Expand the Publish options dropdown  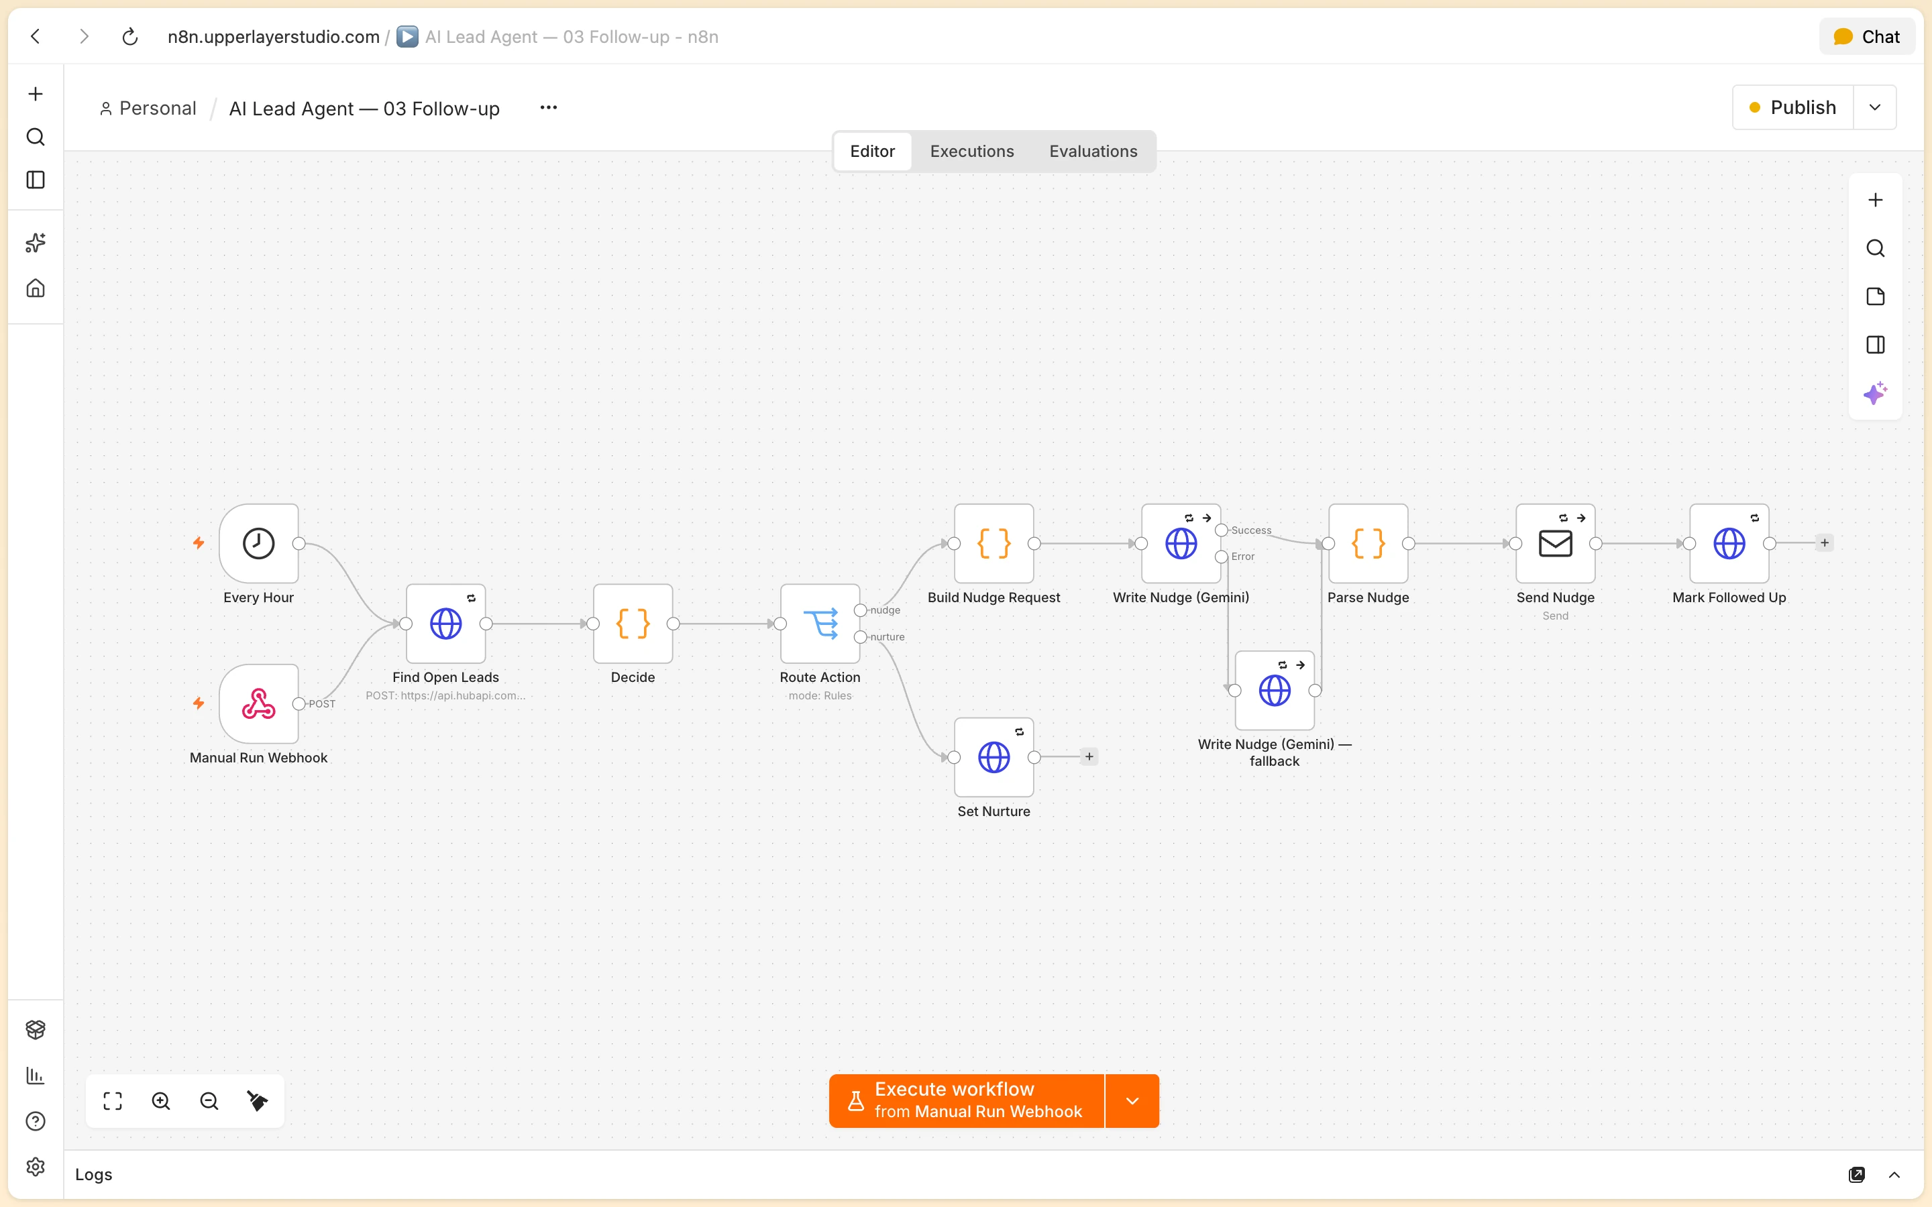click(x=1876, y=107)
